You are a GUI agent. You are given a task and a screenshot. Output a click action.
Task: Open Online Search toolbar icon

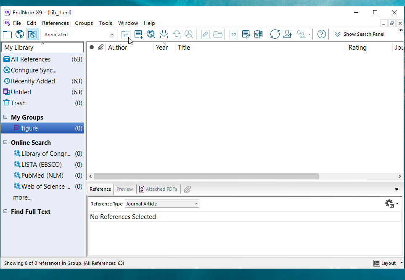click(x=151, y=34)
